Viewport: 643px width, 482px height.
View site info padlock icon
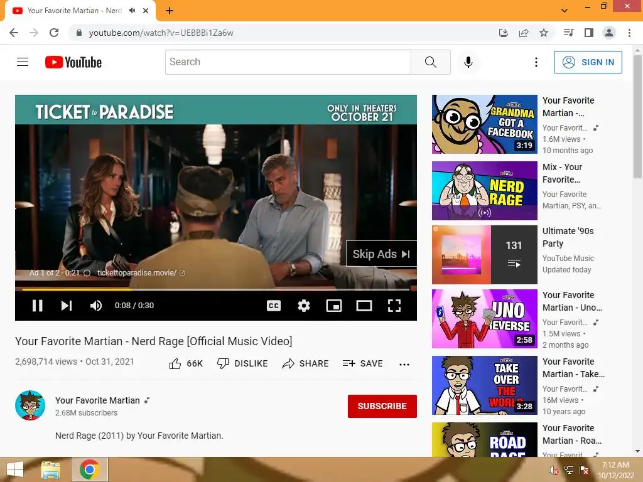click(79, 33)
